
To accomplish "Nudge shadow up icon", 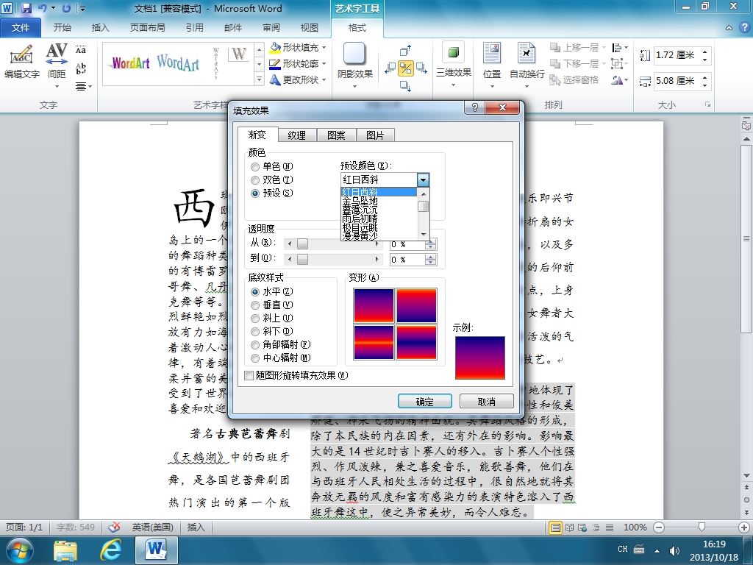I will (x=406, y=50).
